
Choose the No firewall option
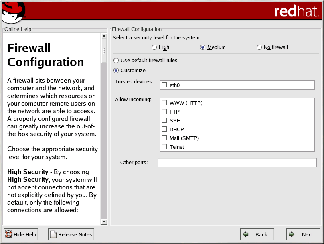[259, 47]
